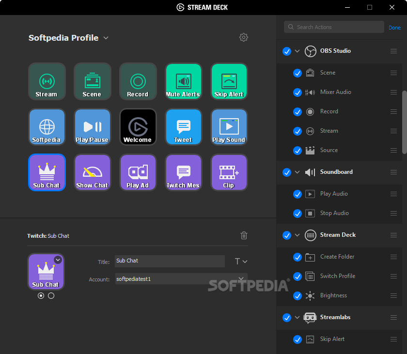Open the Softpedia Profile dropdown
The height and width of the screenshot is (354, 407).
point(106,38)
